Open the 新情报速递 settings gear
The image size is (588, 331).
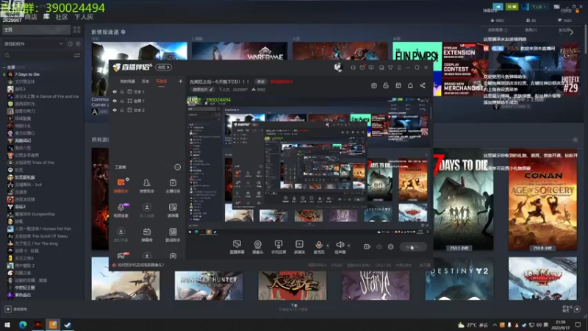click(123, 32)
